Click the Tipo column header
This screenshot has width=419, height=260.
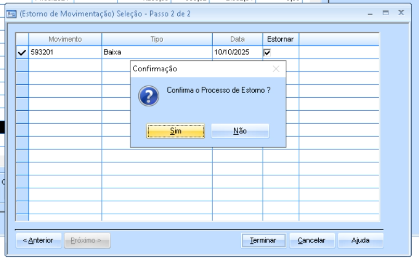tap(156, 39)
